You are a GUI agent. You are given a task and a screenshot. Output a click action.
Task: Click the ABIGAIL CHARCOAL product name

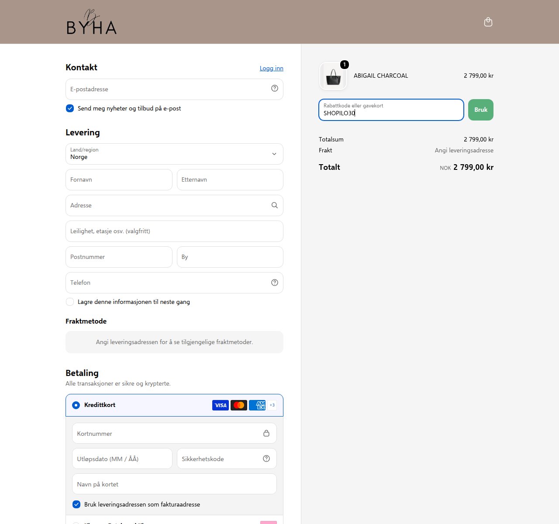(x=381, y=76)
